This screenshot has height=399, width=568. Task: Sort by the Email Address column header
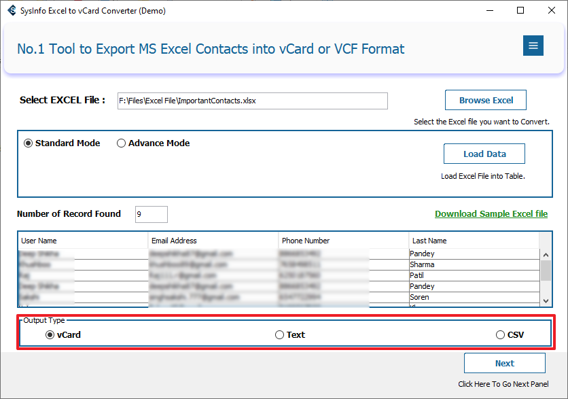[x=213, y=241]
